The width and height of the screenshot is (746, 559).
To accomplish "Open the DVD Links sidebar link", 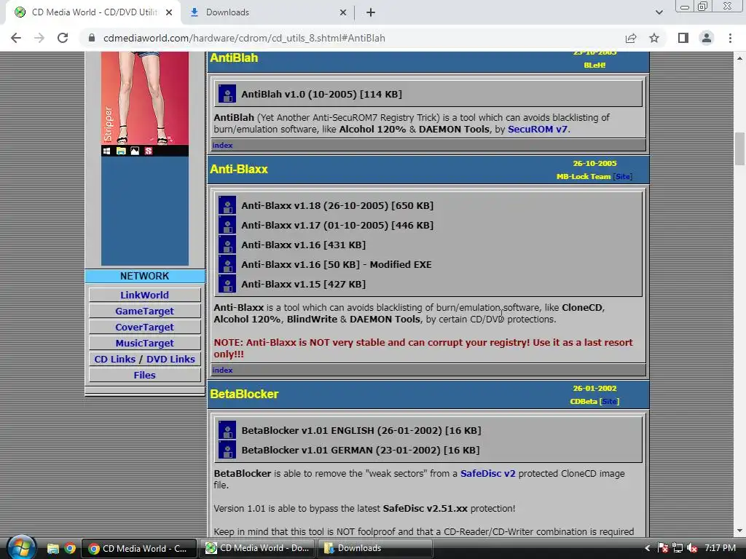I will click(x=170, y=359).
